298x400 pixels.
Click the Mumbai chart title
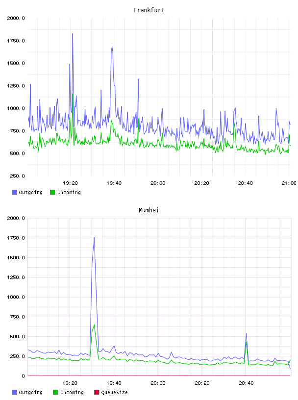pos(149,210)
